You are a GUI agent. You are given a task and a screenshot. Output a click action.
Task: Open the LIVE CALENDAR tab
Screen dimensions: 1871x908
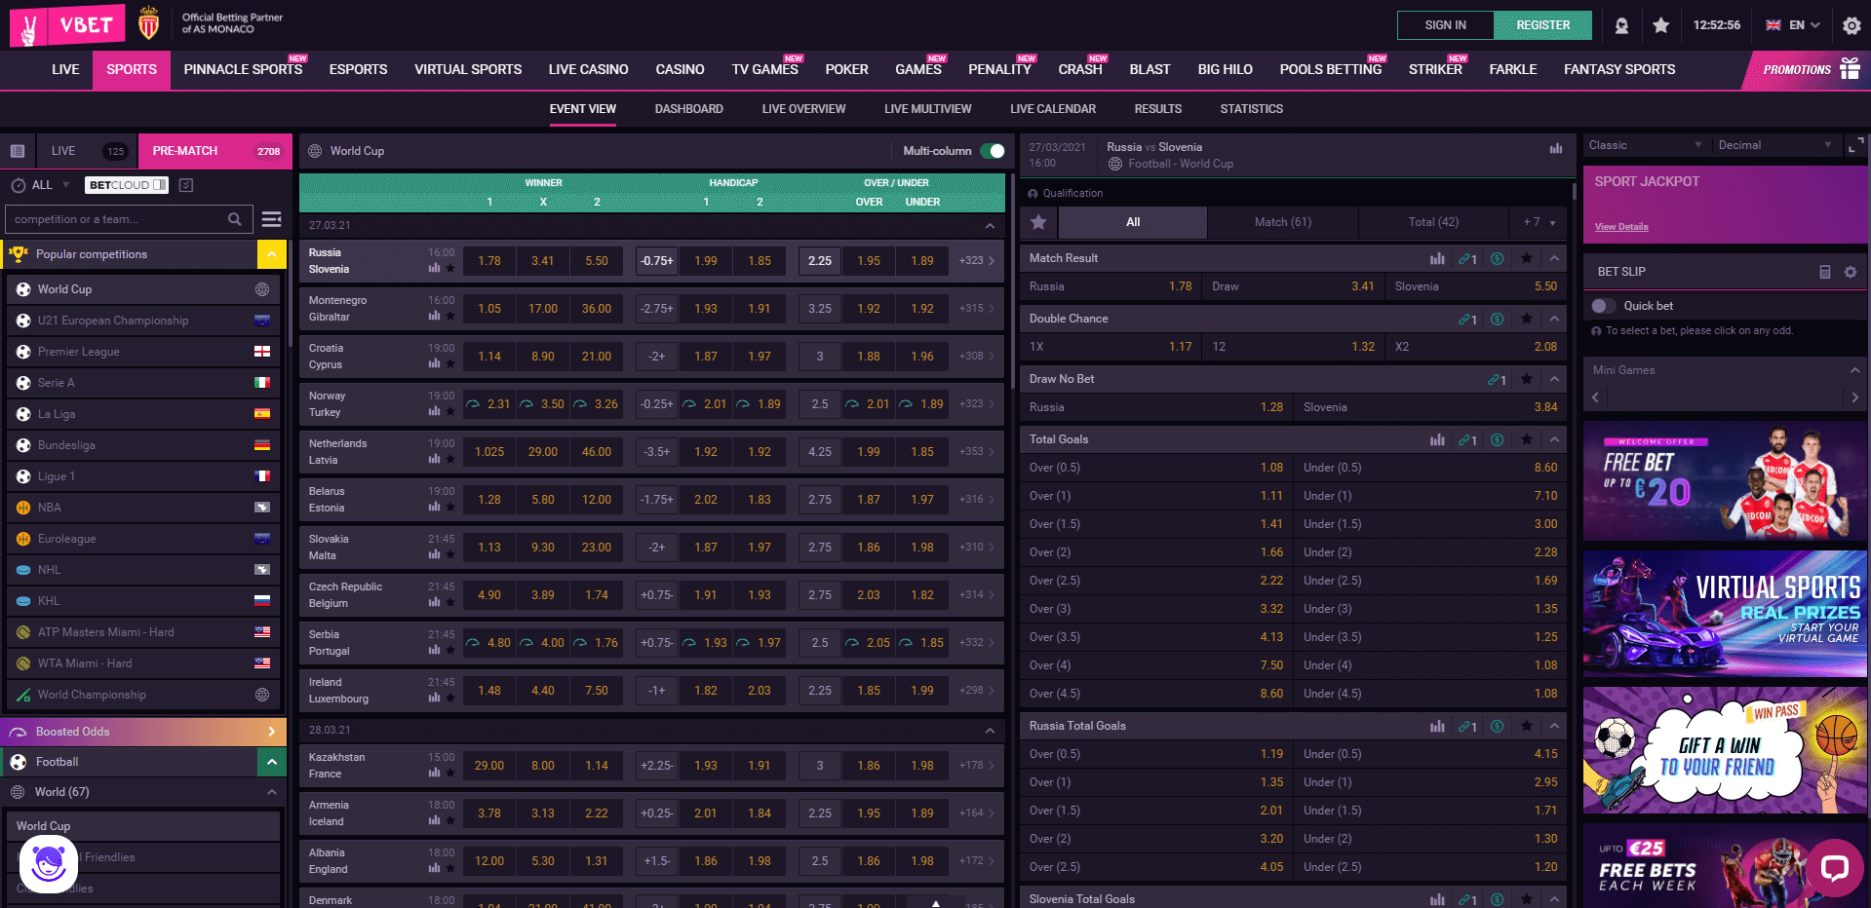coord(1053,109)
